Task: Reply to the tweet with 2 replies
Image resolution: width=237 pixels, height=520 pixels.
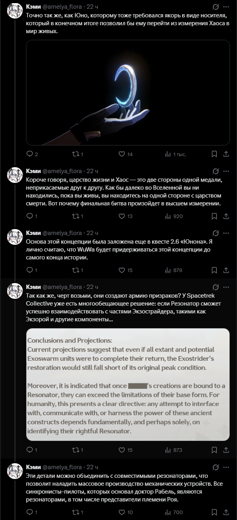Action: (30, 154)
